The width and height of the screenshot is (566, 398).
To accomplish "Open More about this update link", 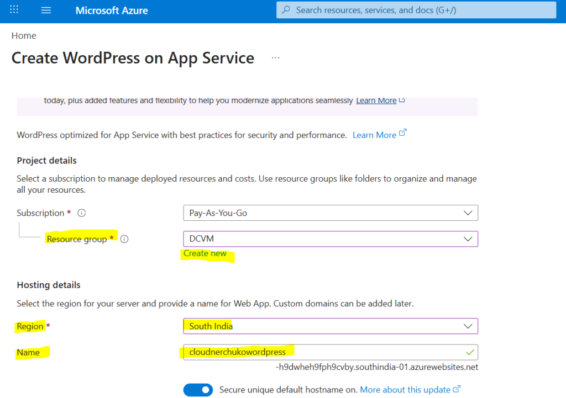I will 405,390.
